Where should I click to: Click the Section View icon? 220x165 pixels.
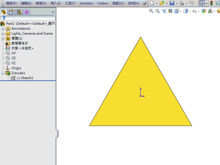[x=170, y=11]
